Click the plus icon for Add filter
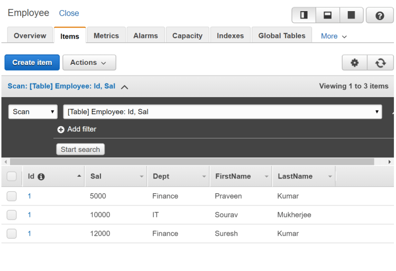The height and width of the screenshot is (271, 396). coord(61,129)
